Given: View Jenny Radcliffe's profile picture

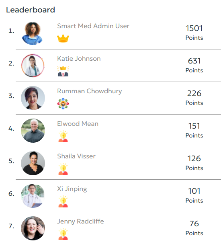Looking at the screenshot, I should click(x=33, y=228).
